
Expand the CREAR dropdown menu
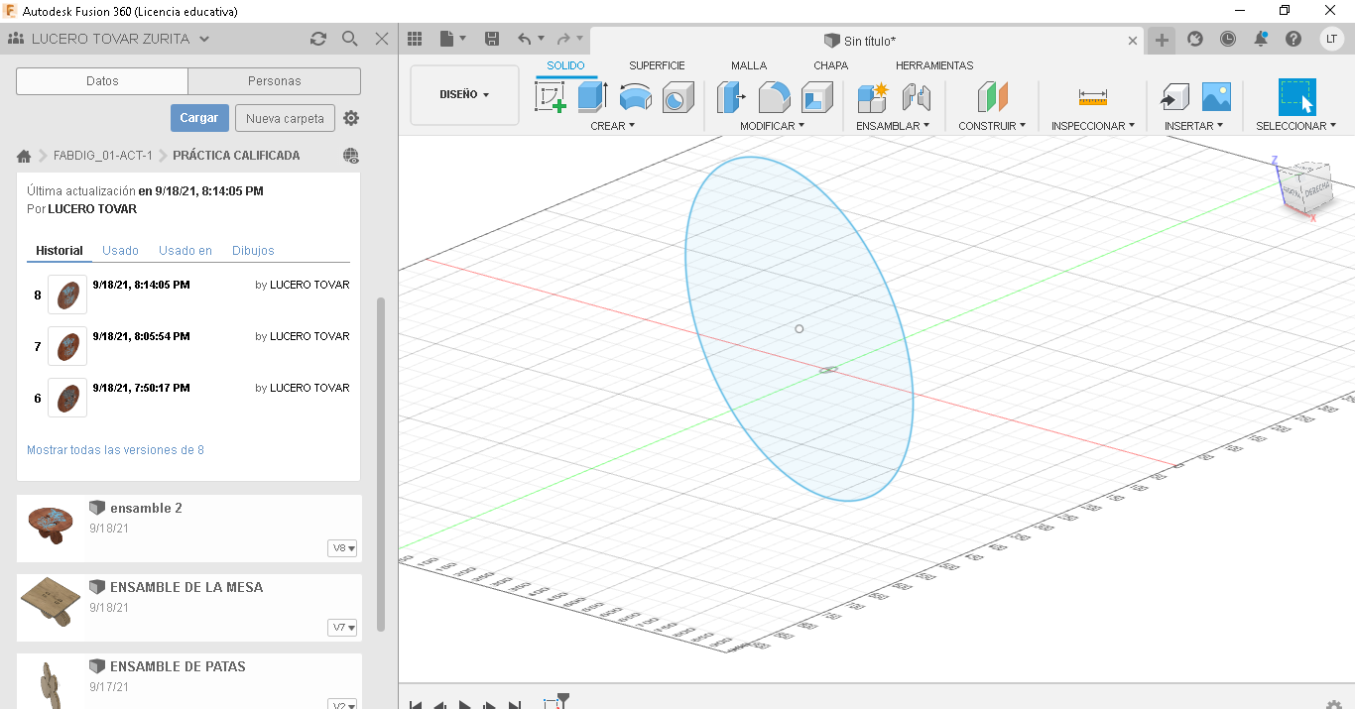click(x=612, y=126)
